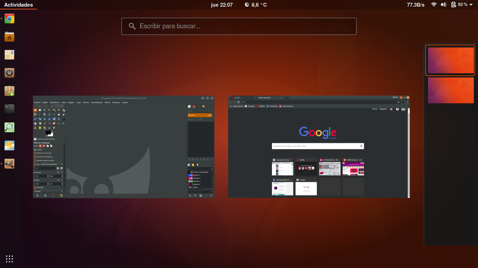
Task: Open Chrome's three-dot menu
Action: tap(407, 102)
